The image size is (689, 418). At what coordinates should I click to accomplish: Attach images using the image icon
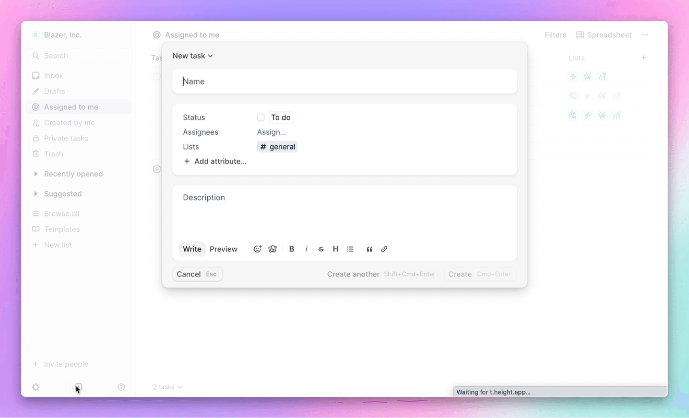pyautogui.click(x=272, y=249)
